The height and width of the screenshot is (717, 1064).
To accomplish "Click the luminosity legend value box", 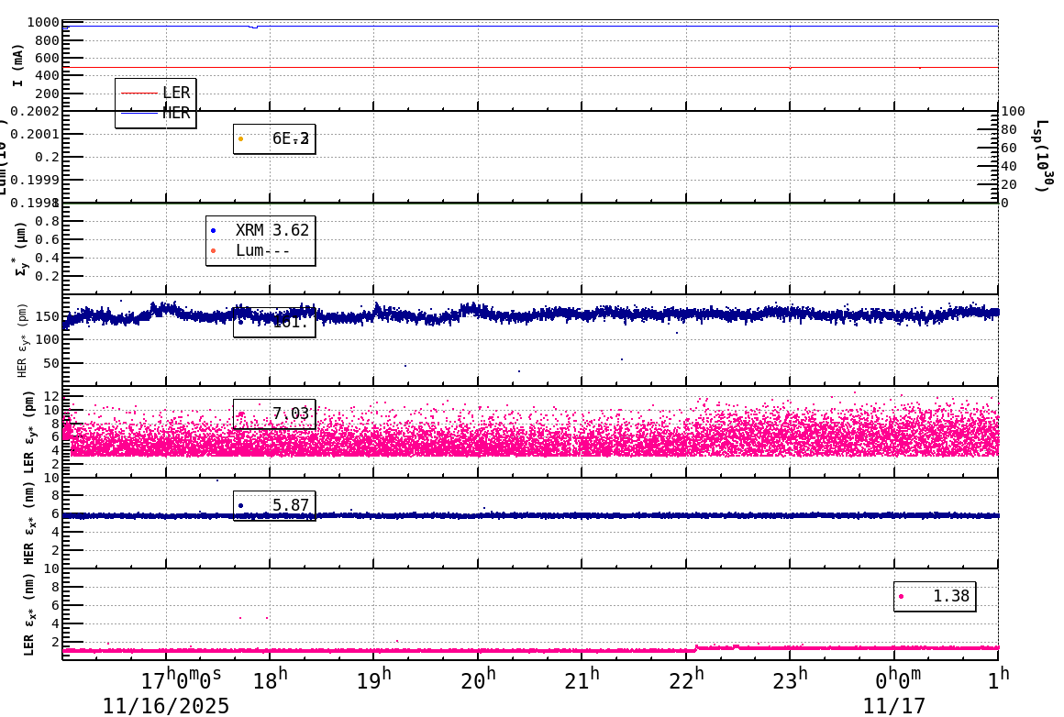I will (x=274, y=139).
